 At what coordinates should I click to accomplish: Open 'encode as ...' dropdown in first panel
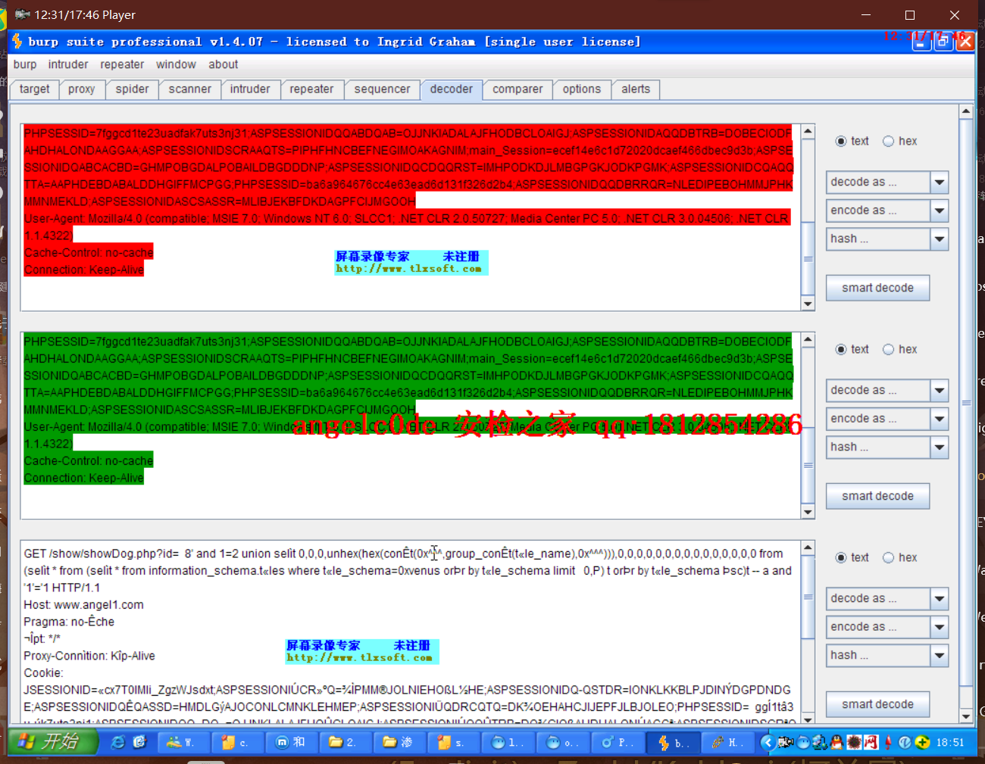click(x=887, y=210)
